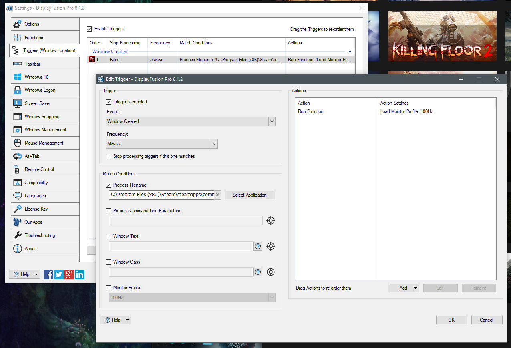Check the Window Text match condition
511x348 pixels.
coord(109,236)
